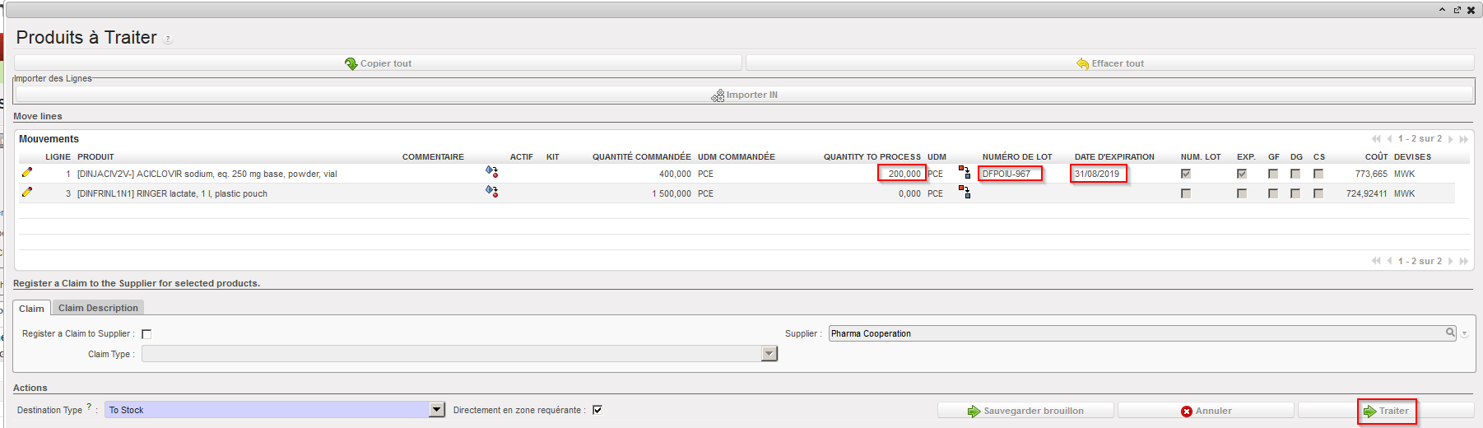Click the Traiter button

point(1386,411)
